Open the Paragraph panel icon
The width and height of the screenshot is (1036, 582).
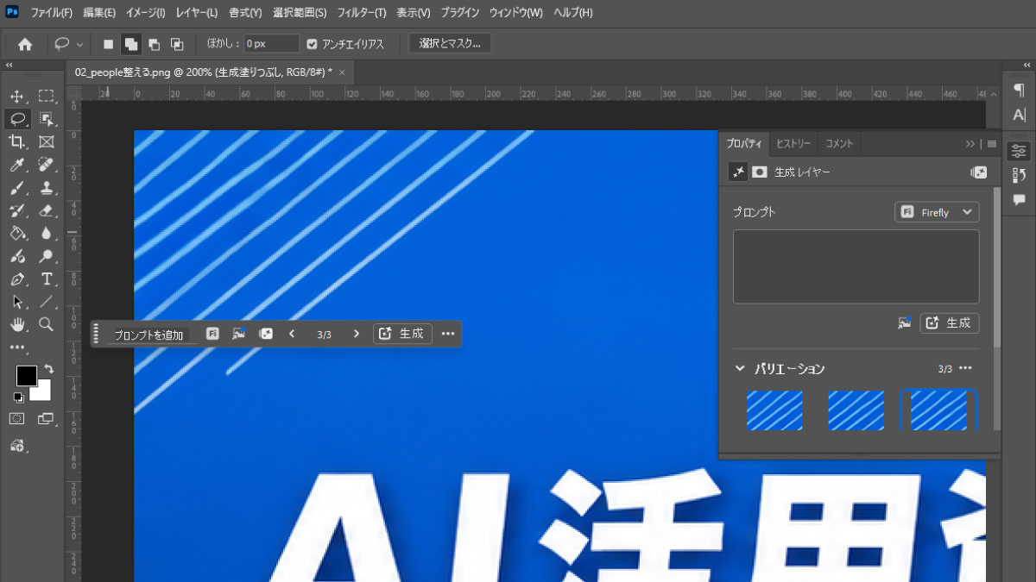1020,91
